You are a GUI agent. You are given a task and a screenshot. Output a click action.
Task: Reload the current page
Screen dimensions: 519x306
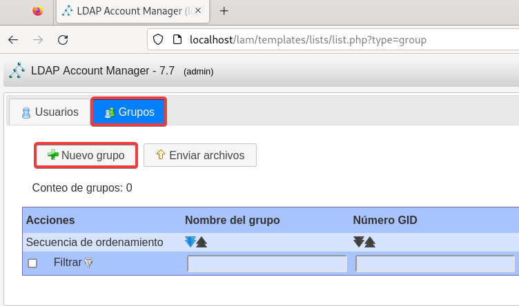click(63, 39)
